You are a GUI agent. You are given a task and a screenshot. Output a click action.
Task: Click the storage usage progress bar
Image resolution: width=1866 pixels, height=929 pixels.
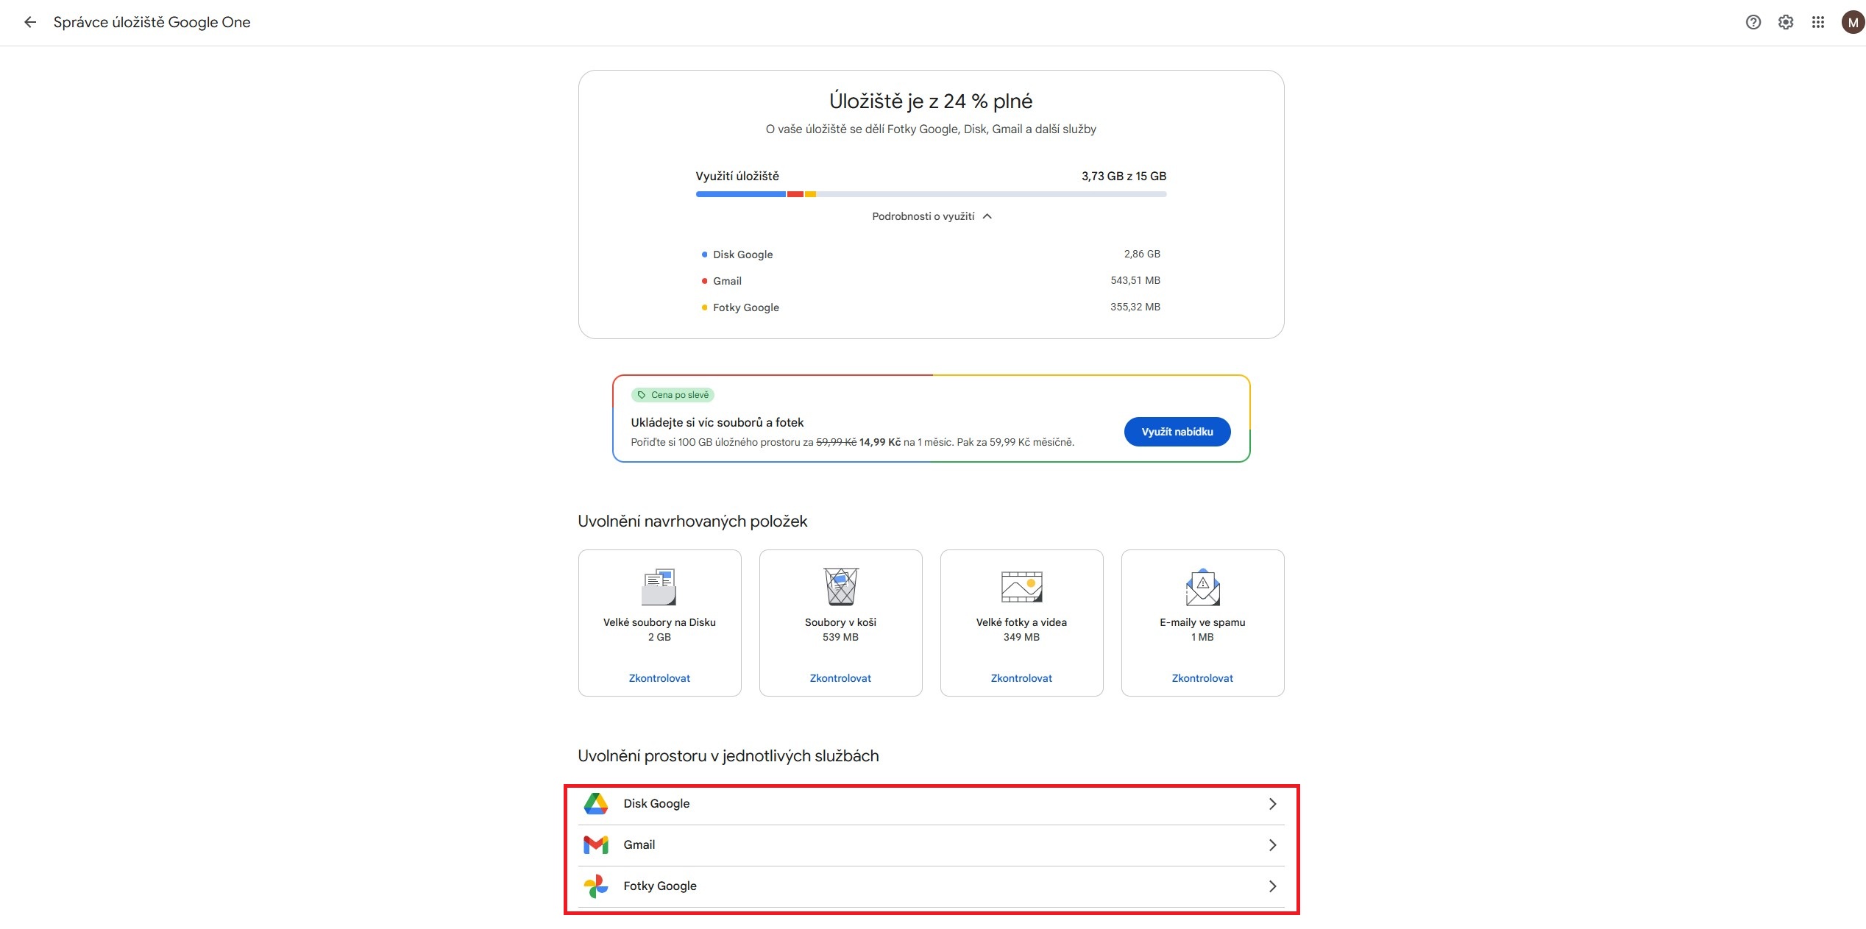(931, 194)
